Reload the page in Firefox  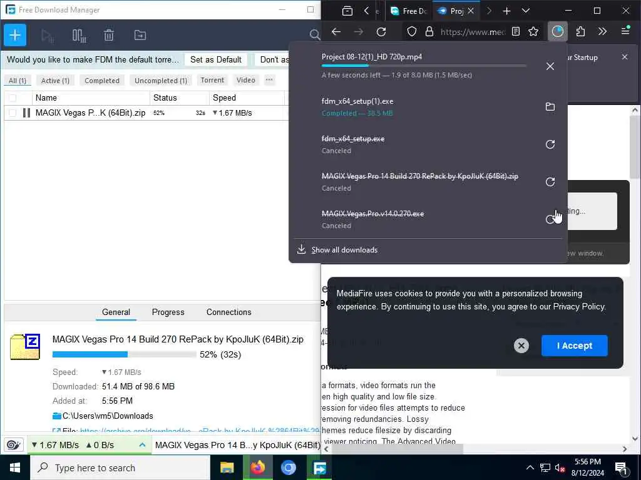381,32
